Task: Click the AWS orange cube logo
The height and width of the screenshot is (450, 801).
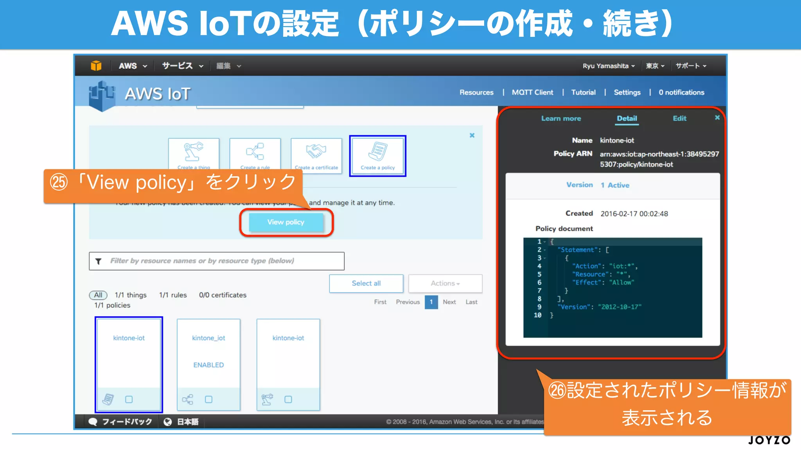Action: pyautogui.click(x=96, y=66)
